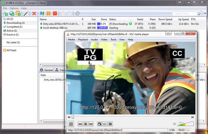Open VLC extended settings equalizer button
This screenshot has height=134, width=208.
110,124
